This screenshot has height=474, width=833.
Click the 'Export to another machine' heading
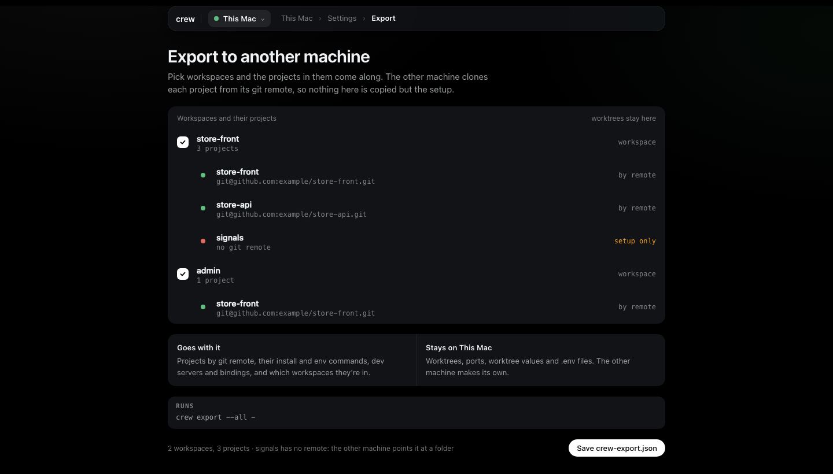point(268,57)
